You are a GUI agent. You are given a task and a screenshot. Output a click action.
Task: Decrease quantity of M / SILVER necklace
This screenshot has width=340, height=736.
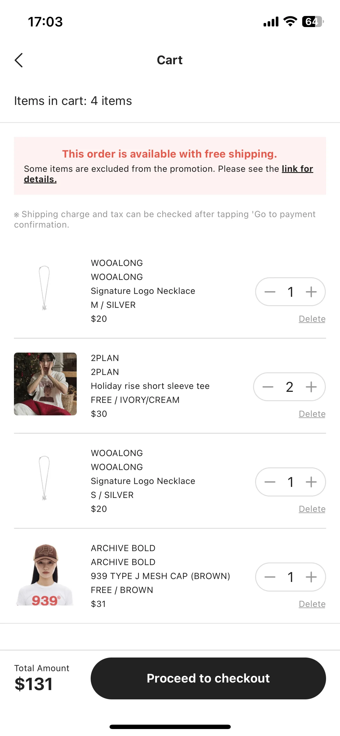click(x=270, y=292)
